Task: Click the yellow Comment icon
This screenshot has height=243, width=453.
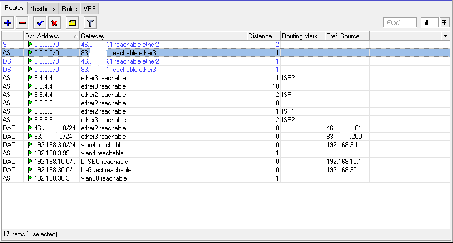Action: 71,23
